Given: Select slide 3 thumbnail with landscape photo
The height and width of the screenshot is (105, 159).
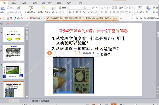Looking at the screenshot, I should pyautogui.click(x=14, y=71).
